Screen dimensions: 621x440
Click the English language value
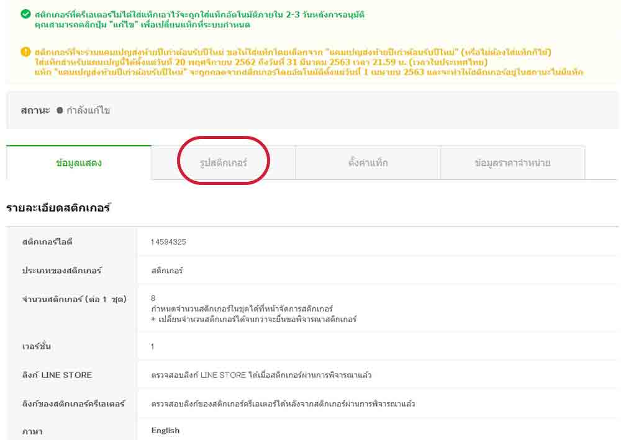coord(165,431)
